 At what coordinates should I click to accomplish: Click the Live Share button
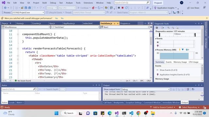tap(193, 8)
